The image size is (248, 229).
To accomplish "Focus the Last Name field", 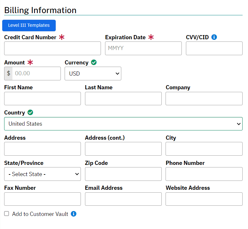I will pos(123,99).
